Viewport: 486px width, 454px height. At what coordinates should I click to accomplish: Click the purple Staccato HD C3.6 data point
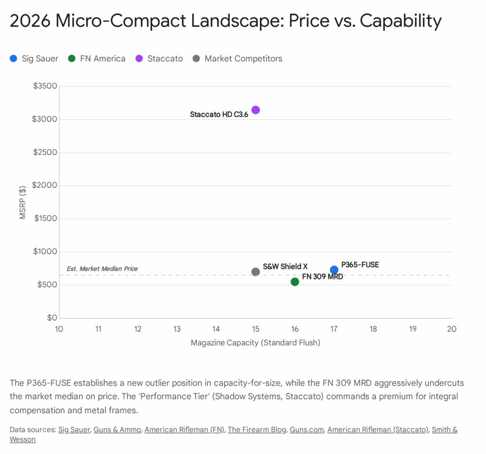pos(255,110)
